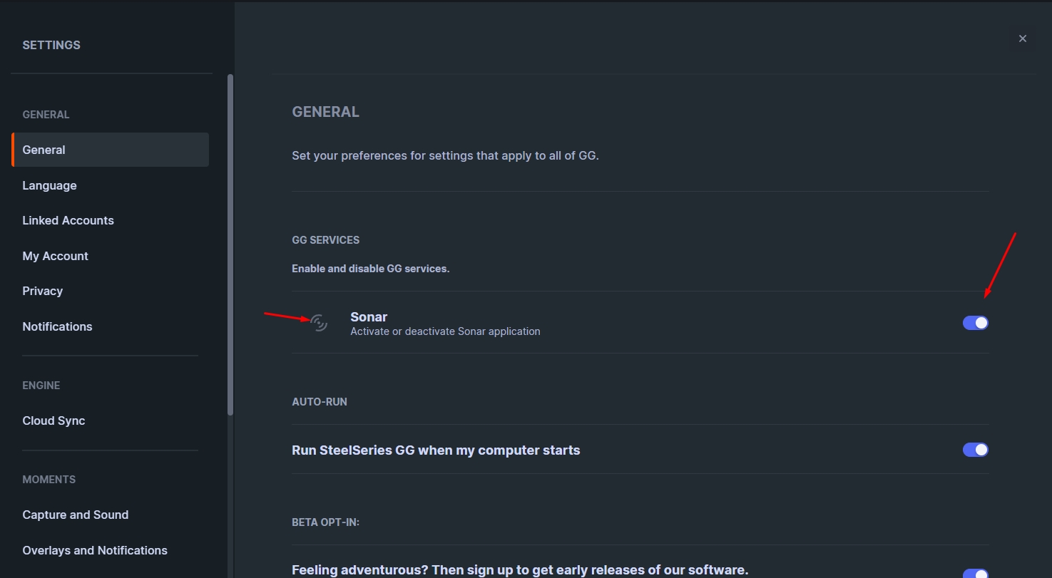This screenshot has width=1052, height=578.
Task: Go to Linked Accounts settings
Action: coord(68,220)
